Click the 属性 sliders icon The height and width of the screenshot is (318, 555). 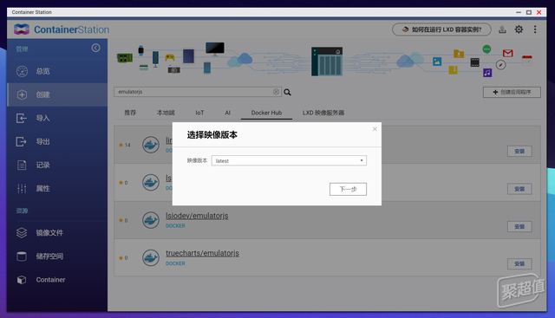coord(22,188)
